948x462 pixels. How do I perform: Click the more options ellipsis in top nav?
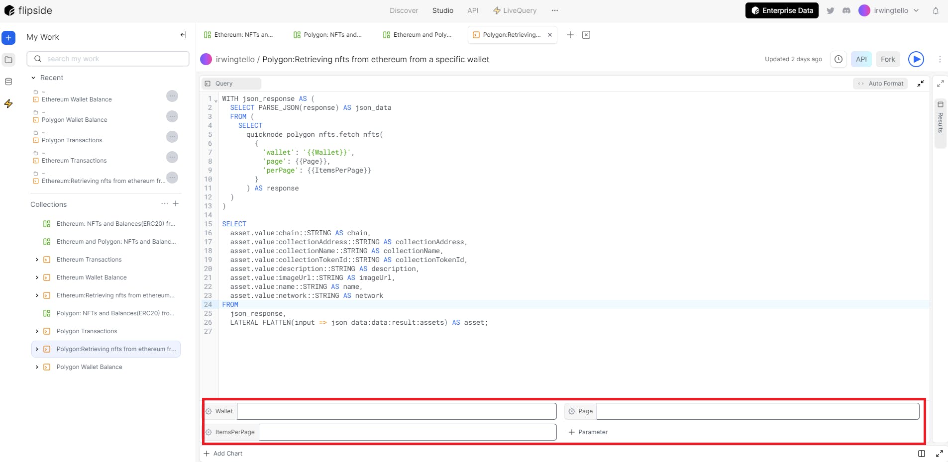[x=555, y=10]
